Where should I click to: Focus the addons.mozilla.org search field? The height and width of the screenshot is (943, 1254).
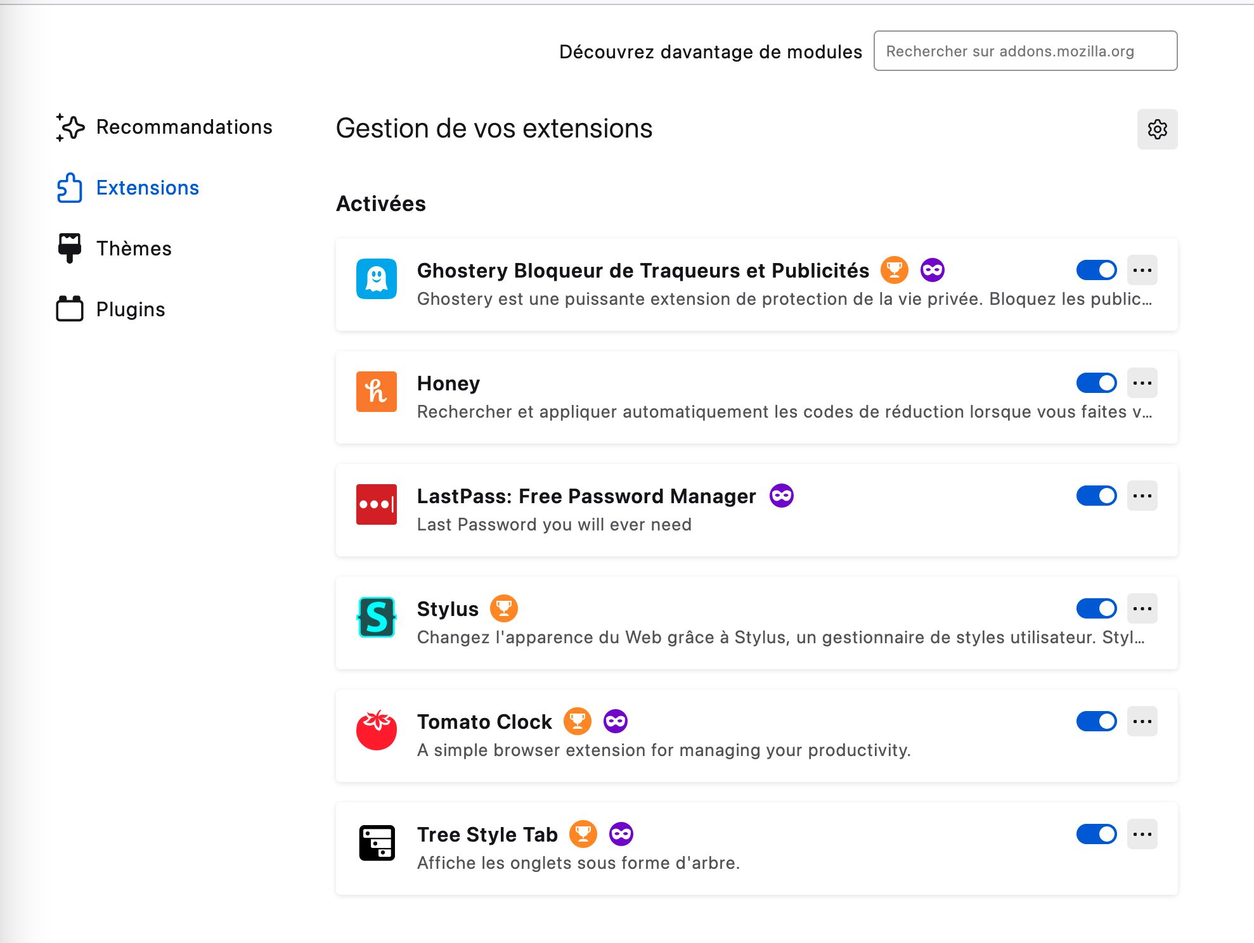click(x=1026, y=51)
